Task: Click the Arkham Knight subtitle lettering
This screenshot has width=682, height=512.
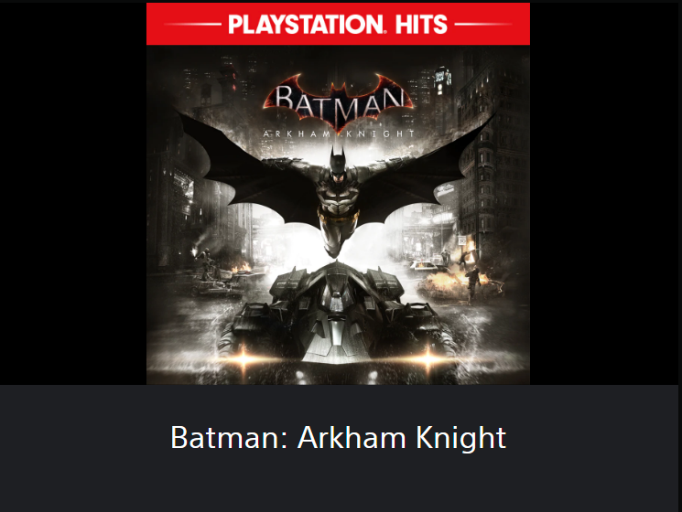Action: pos(339,133)
